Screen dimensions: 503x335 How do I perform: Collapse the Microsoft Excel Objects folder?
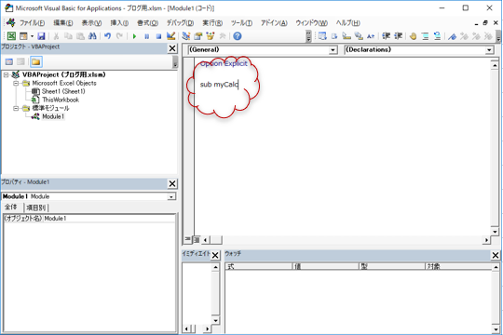16,83
